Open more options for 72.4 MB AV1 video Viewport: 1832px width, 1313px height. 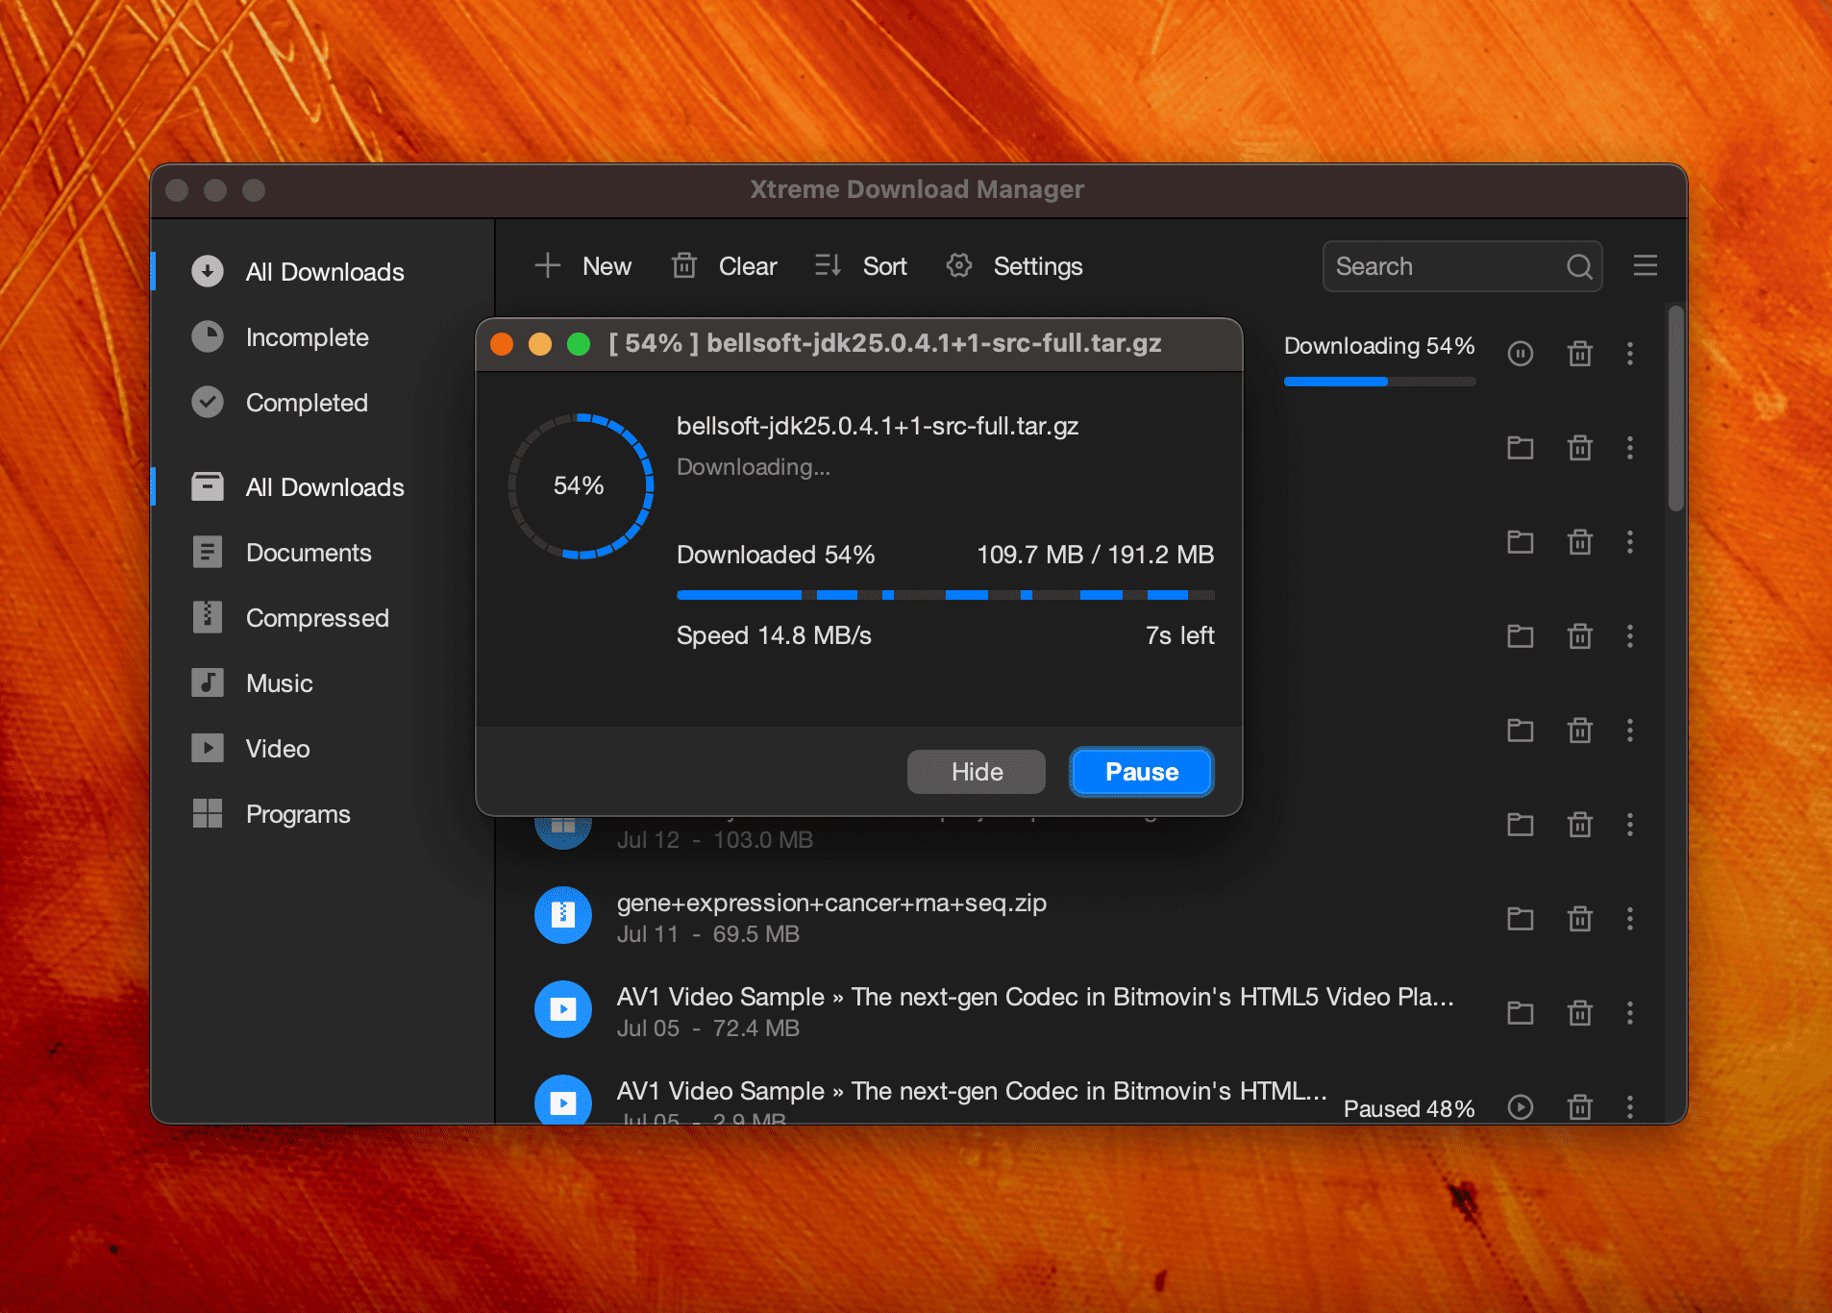pyautogui.click(x=1630, y=1013)
